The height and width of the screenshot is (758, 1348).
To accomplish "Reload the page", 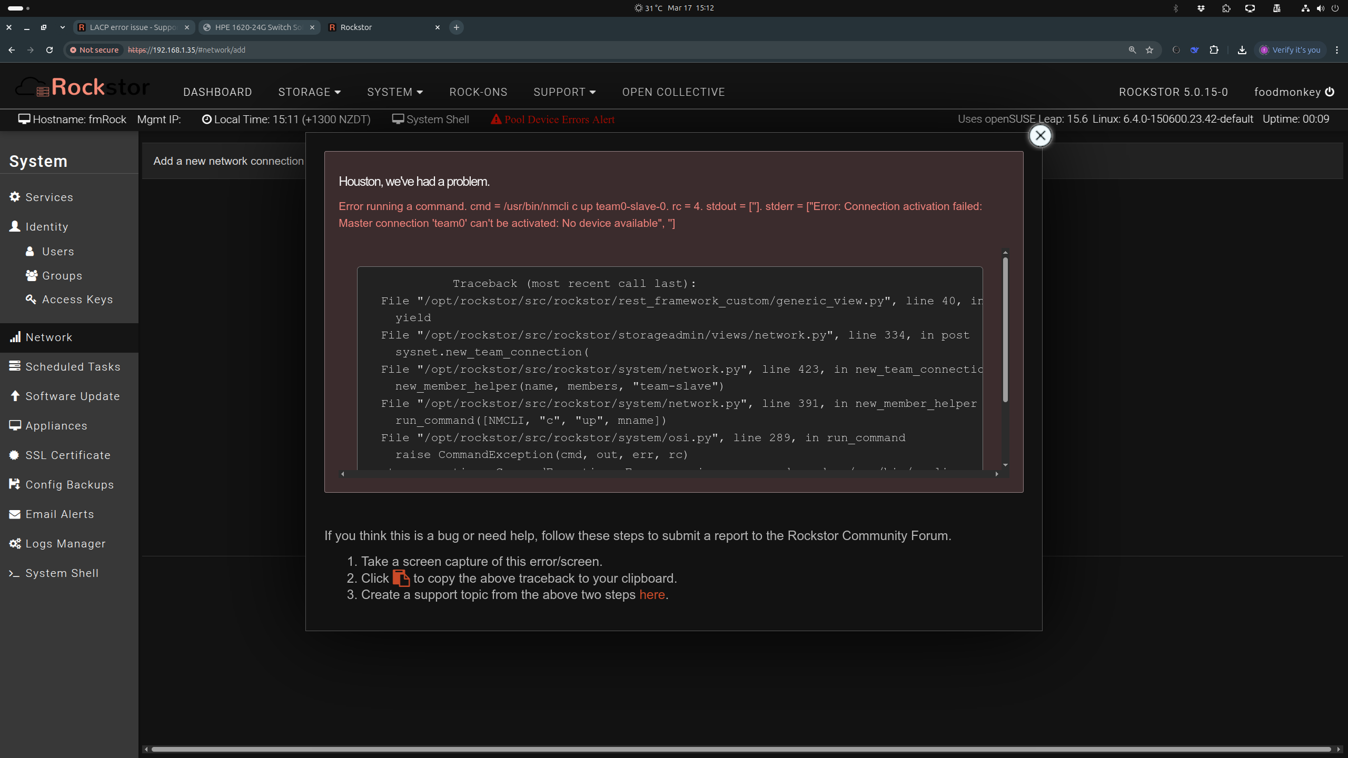I will 49,50.
